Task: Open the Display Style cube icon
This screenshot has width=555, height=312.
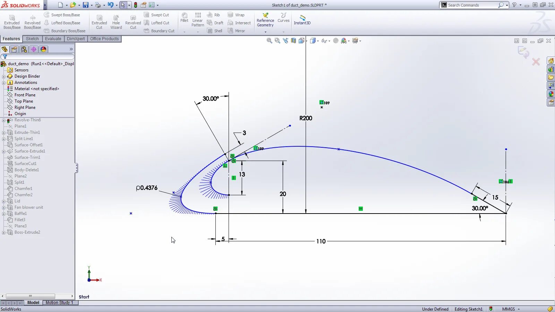Action: coord(313,41)
